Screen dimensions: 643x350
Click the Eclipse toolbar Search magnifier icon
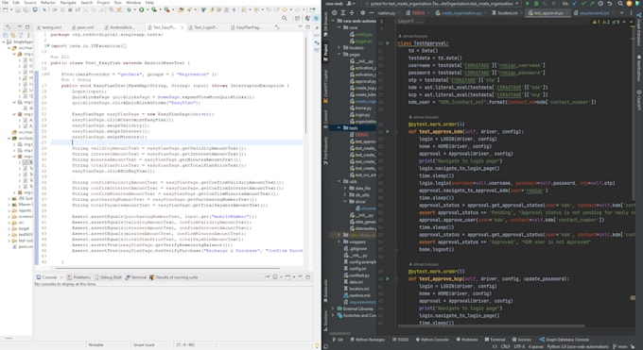pos(285,18)
